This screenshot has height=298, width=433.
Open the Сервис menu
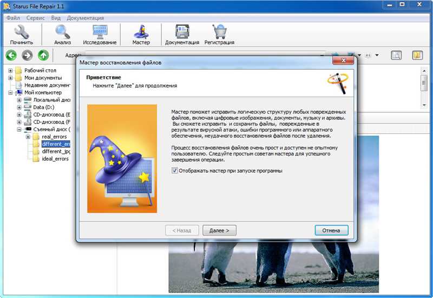[x=35, y=18]
